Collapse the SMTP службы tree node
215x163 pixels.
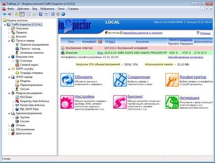pyautogui.click(x=9, y=69)
